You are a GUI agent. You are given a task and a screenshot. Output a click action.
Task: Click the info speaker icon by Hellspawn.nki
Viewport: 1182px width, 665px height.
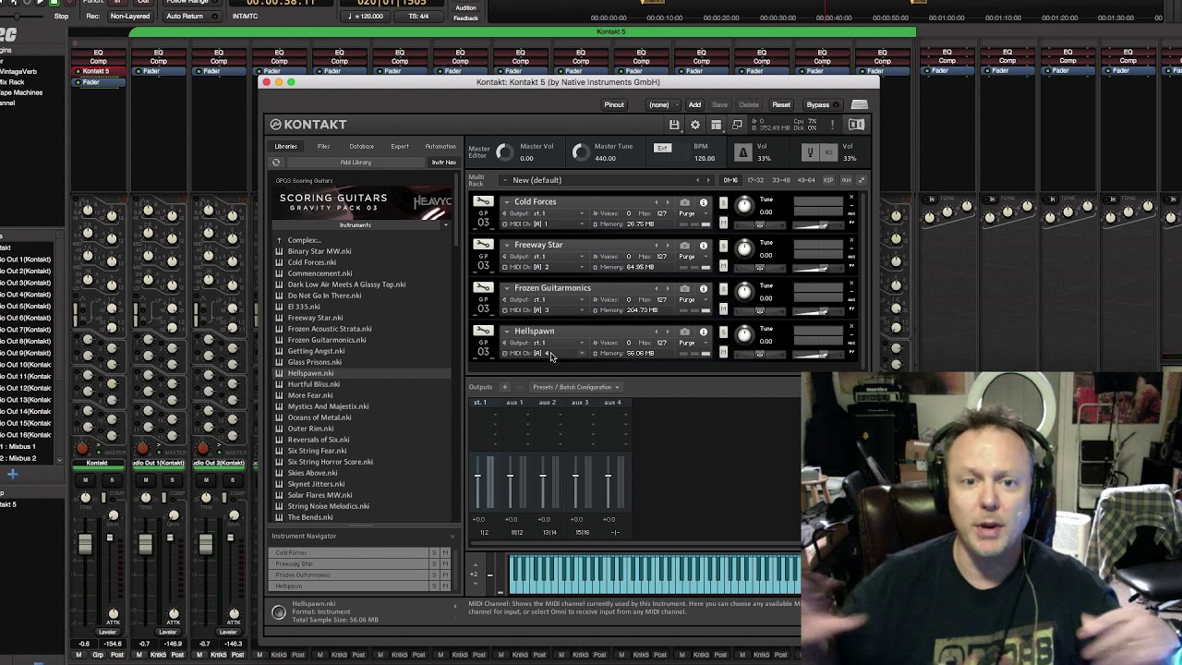[x=279, y=611]
